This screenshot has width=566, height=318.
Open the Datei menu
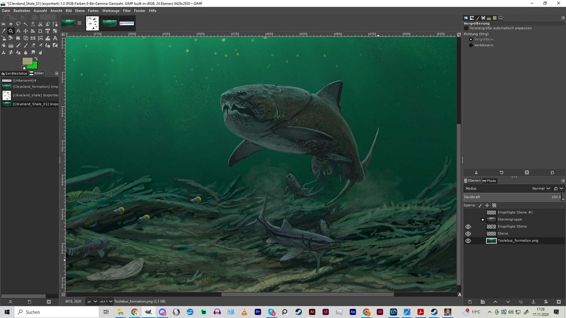pos(6,11)
